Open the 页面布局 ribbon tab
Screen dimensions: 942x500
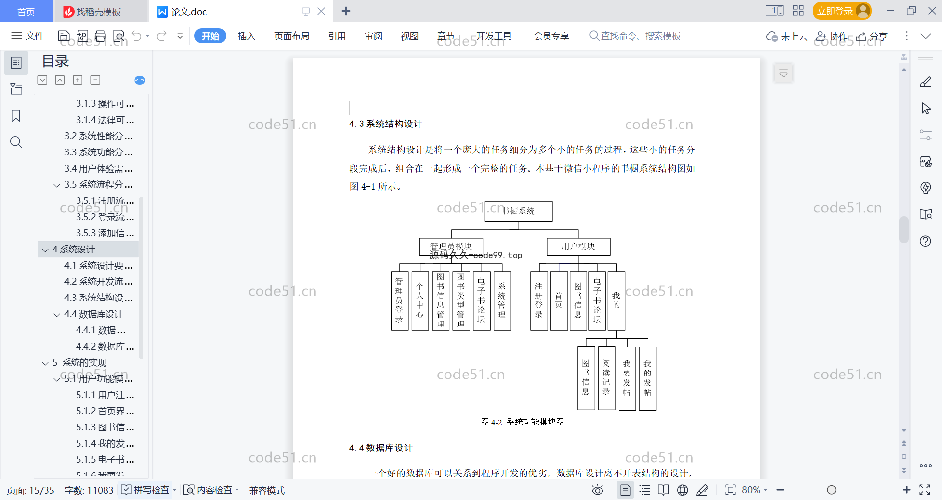coord(291,36)
